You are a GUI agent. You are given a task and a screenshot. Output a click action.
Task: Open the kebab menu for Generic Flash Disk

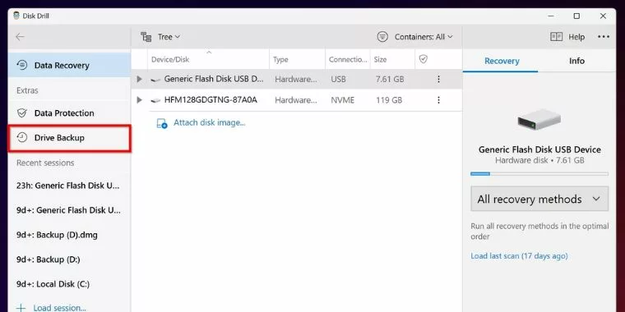point(438,79)
